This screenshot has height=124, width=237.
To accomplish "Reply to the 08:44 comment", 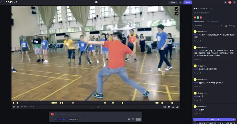I will (196, 114).
